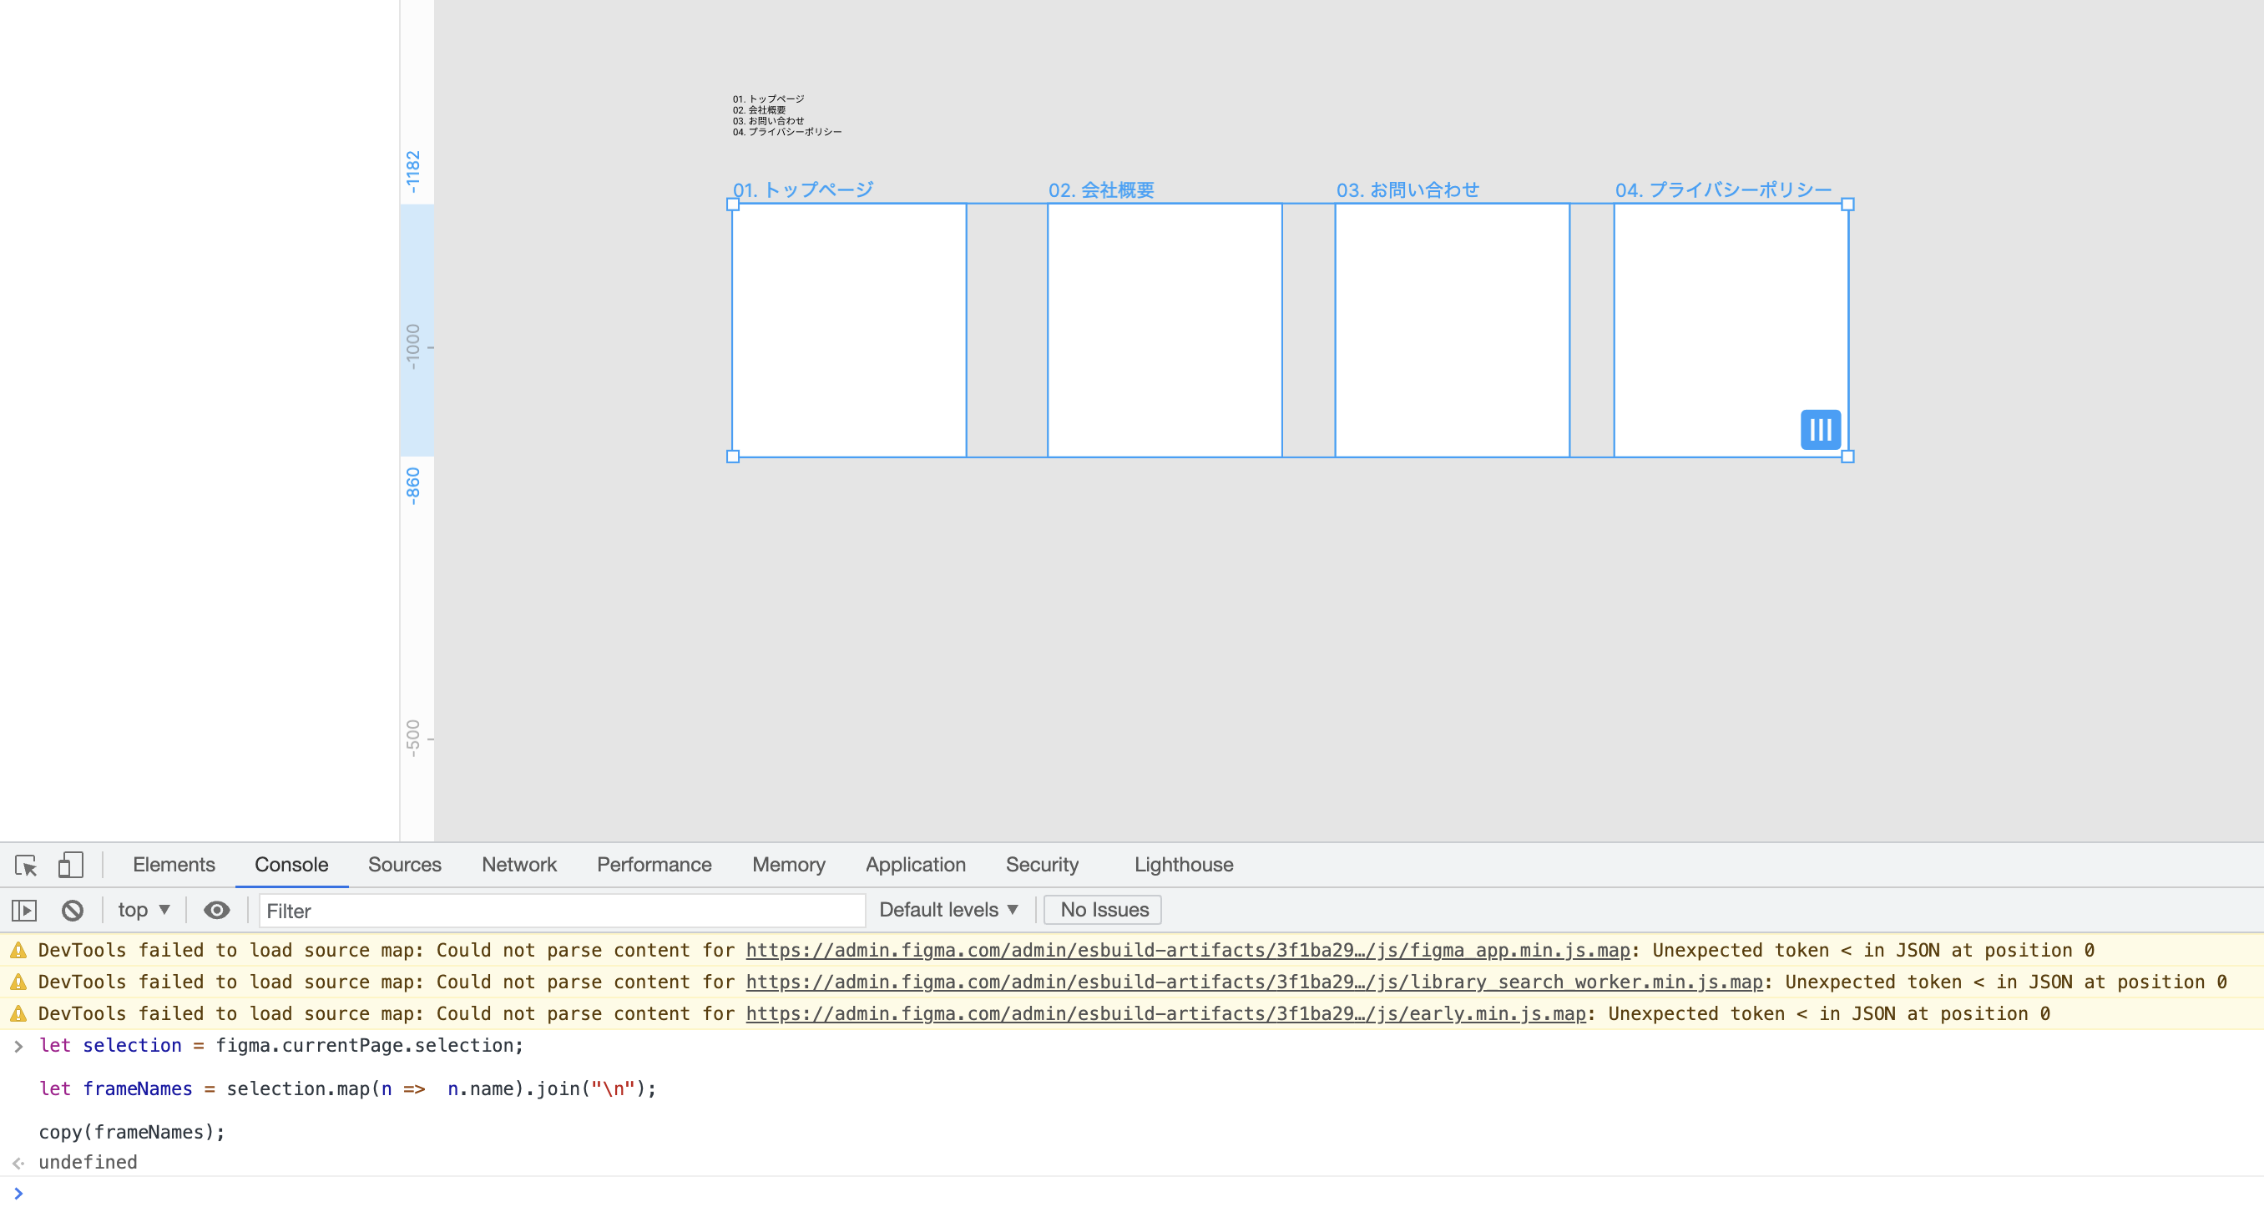The image size is (2264, 1217).
Task: Select the inspect element tool
Action: click(x=26, y=866)
